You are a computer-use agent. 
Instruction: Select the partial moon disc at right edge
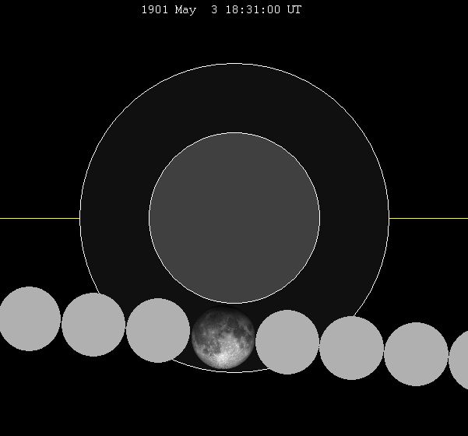point(459,360)
